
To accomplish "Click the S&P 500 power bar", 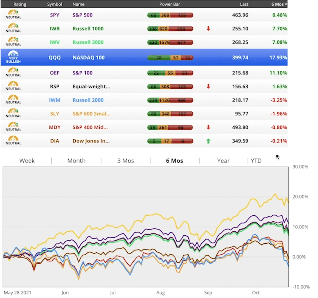I will tap(170, 15).
